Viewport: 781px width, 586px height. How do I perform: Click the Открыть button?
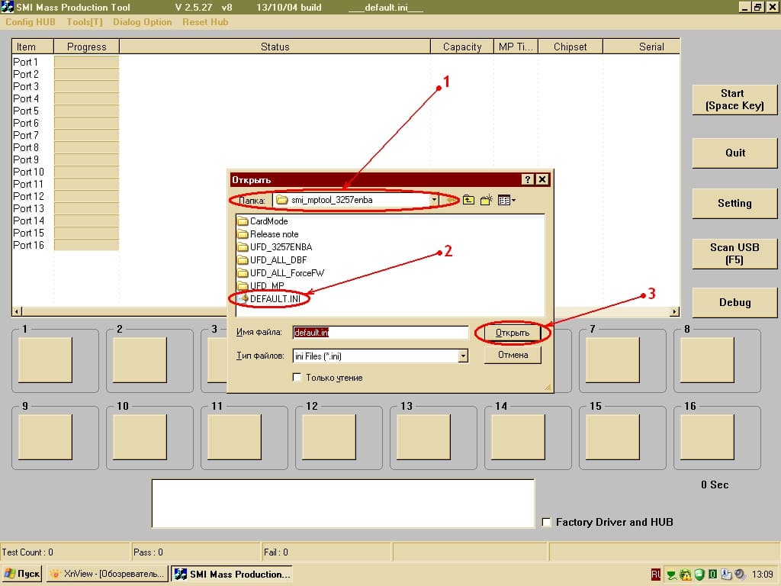(x=513, y=333)
